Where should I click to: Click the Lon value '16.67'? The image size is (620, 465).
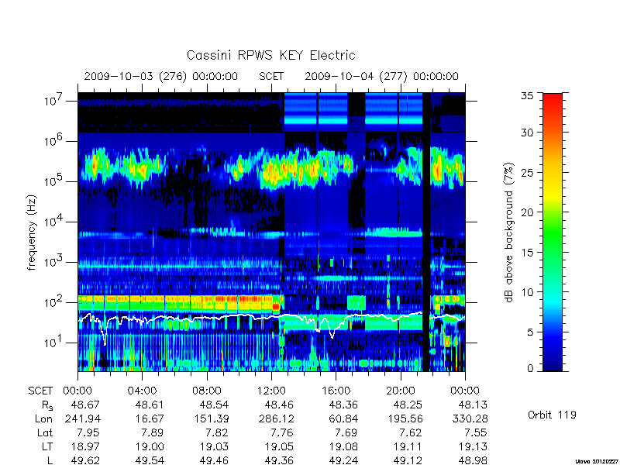coord(150,418)
